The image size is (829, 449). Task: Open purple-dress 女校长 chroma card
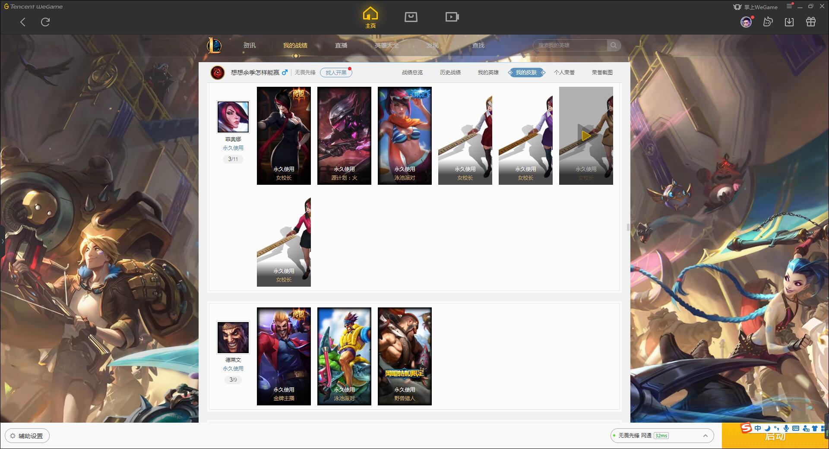(x=525, y=136)
